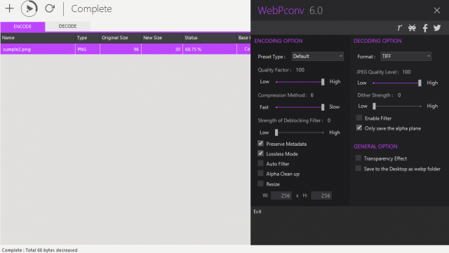
Task: Open the Preset Type dropdown
Action: 317,56
